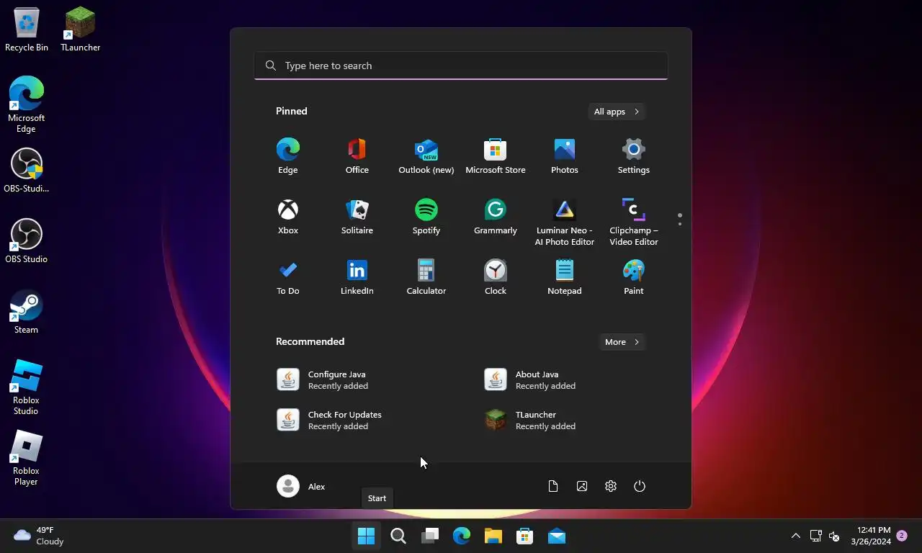Expand More recommended items
This screenshot has height=553, width=922.
(x=622, y=342)
